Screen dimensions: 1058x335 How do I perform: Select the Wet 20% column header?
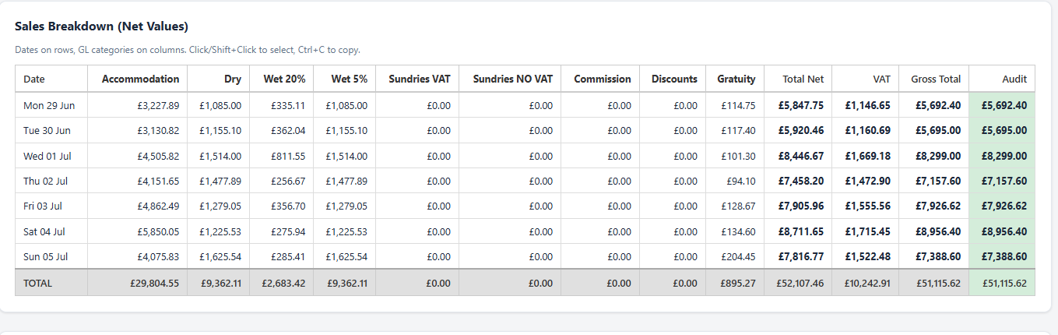pyautogui.click(x=281, y=79)
